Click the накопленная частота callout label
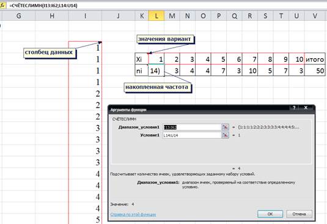Viewport: 327px width, 224px height. (x=157, y=87)
